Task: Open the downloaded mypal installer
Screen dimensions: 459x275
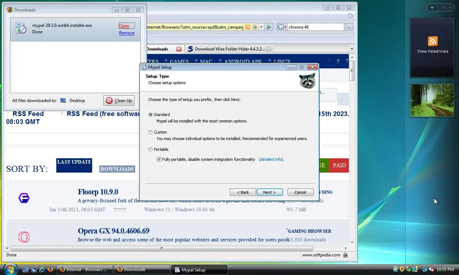Action: [x=124, y=26]
